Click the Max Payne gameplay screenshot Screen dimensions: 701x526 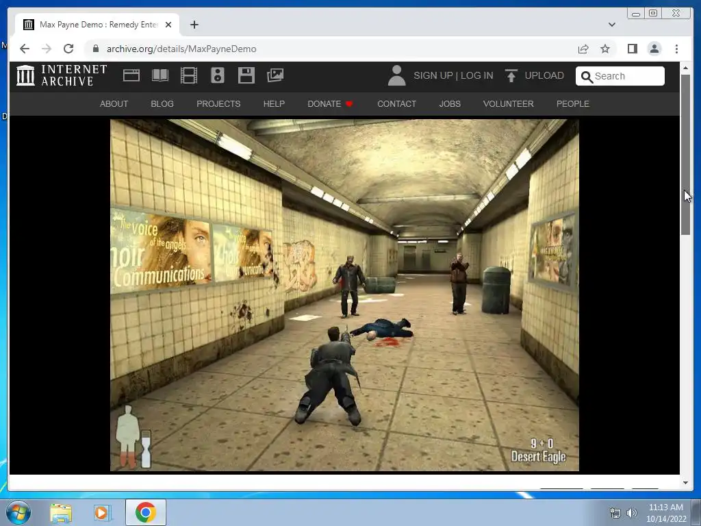345,295
